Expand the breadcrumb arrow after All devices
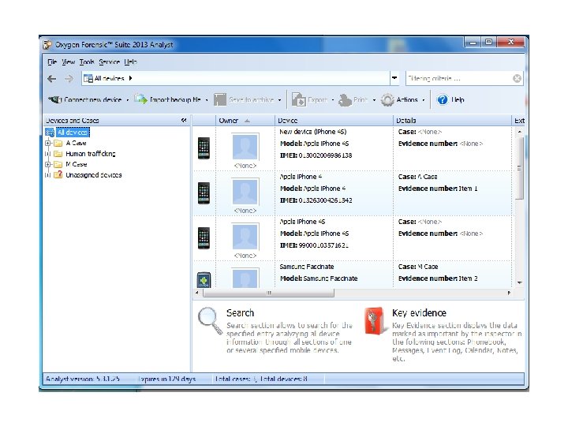568x426 pixels. click(x=130, y=78)
